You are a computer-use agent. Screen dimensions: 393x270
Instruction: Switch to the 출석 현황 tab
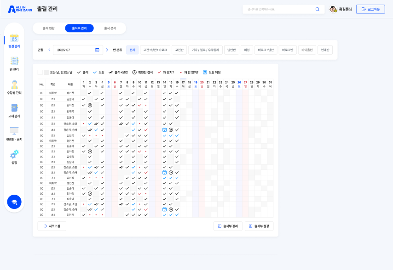(x=49, y=28)
